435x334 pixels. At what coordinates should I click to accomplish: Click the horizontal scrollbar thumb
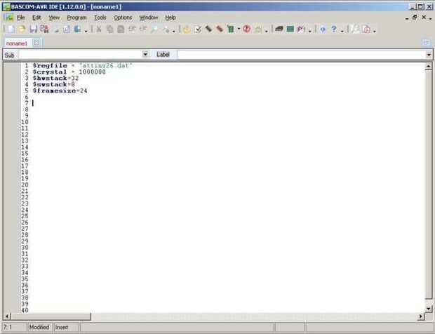51,316
